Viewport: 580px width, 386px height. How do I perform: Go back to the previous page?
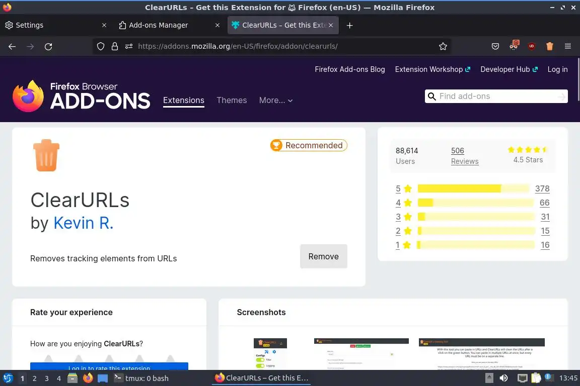pyautogui.click(x=12, y=47)
